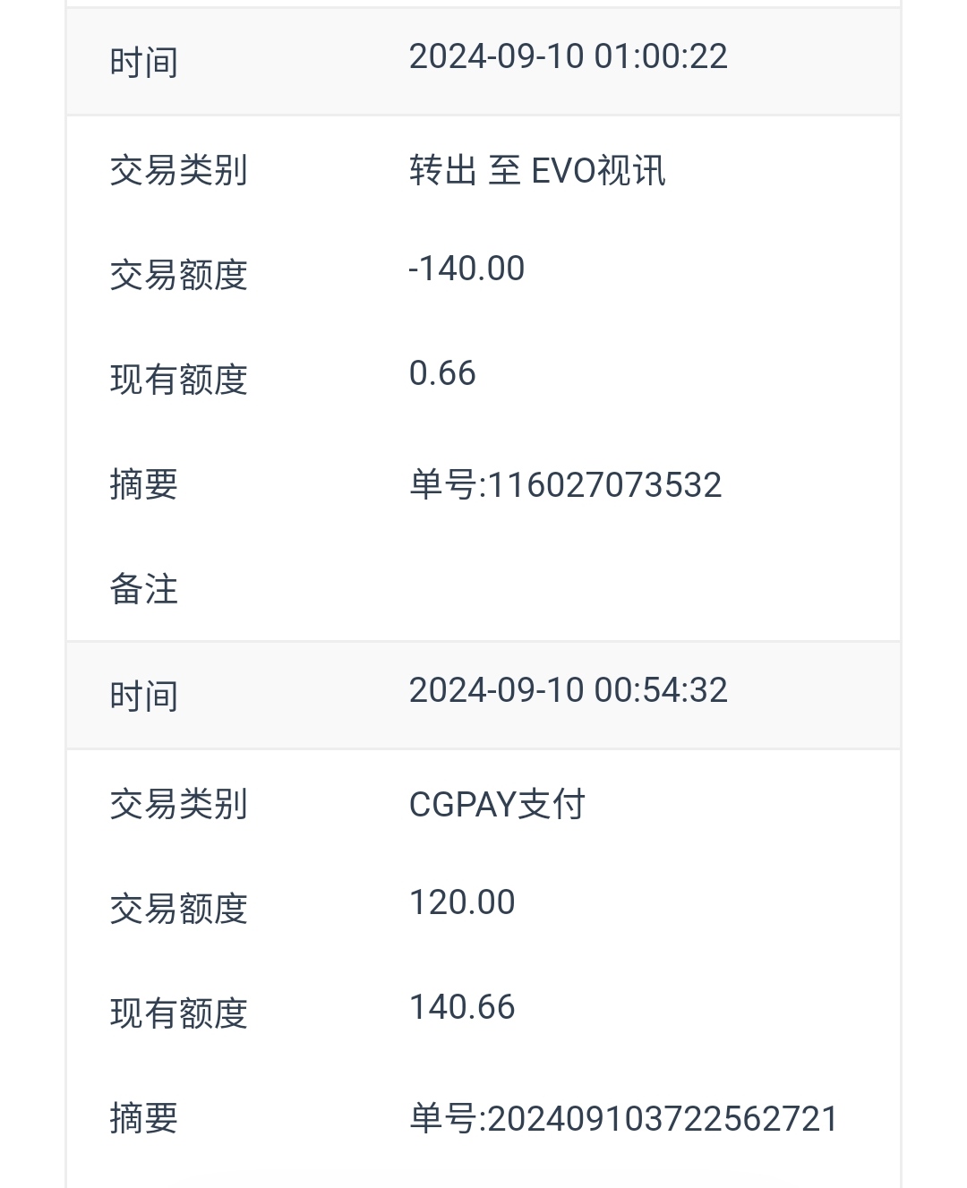Click the 交易额度 label beside -140.00
The width and height of the screenshot is (967, 1188).
tap(178, 275)
